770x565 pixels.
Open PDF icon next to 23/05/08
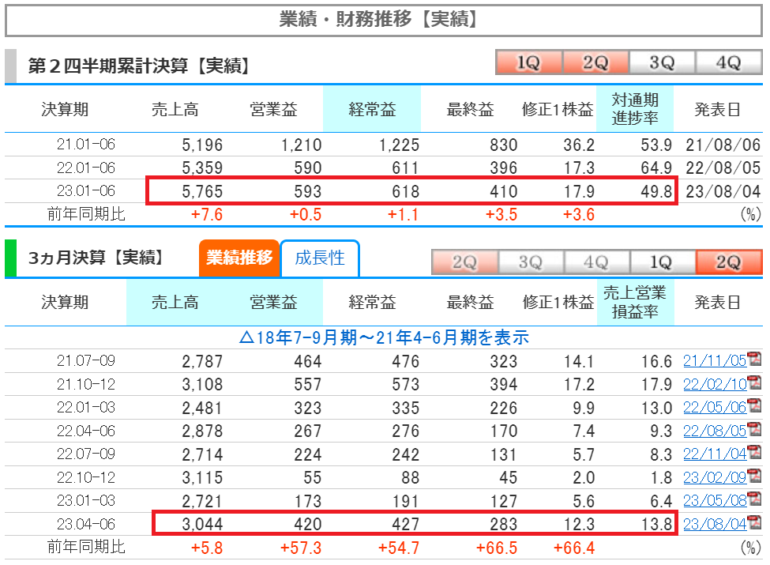tap(754, 499)
